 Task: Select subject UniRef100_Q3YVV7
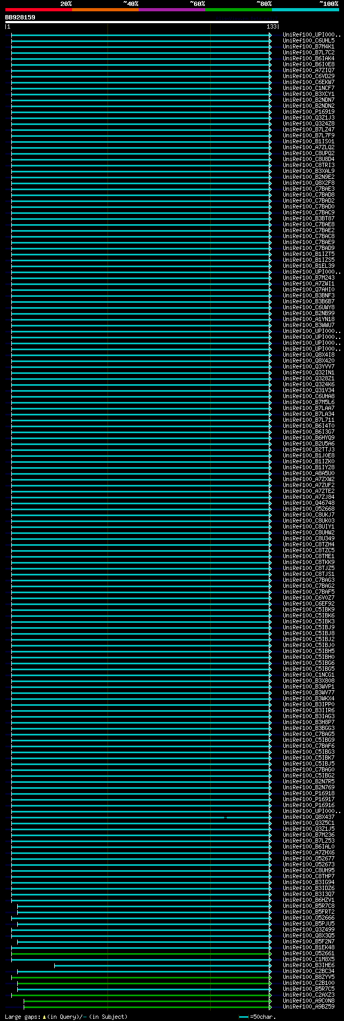[309, 366]
